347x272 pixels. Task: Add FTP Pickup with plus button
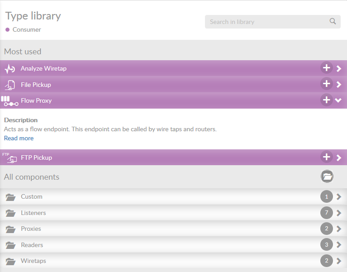326,157
